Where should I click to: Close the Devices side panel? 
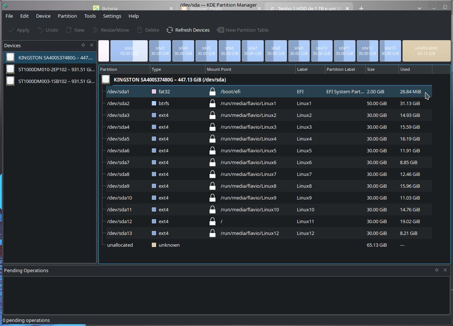[92, 45]
